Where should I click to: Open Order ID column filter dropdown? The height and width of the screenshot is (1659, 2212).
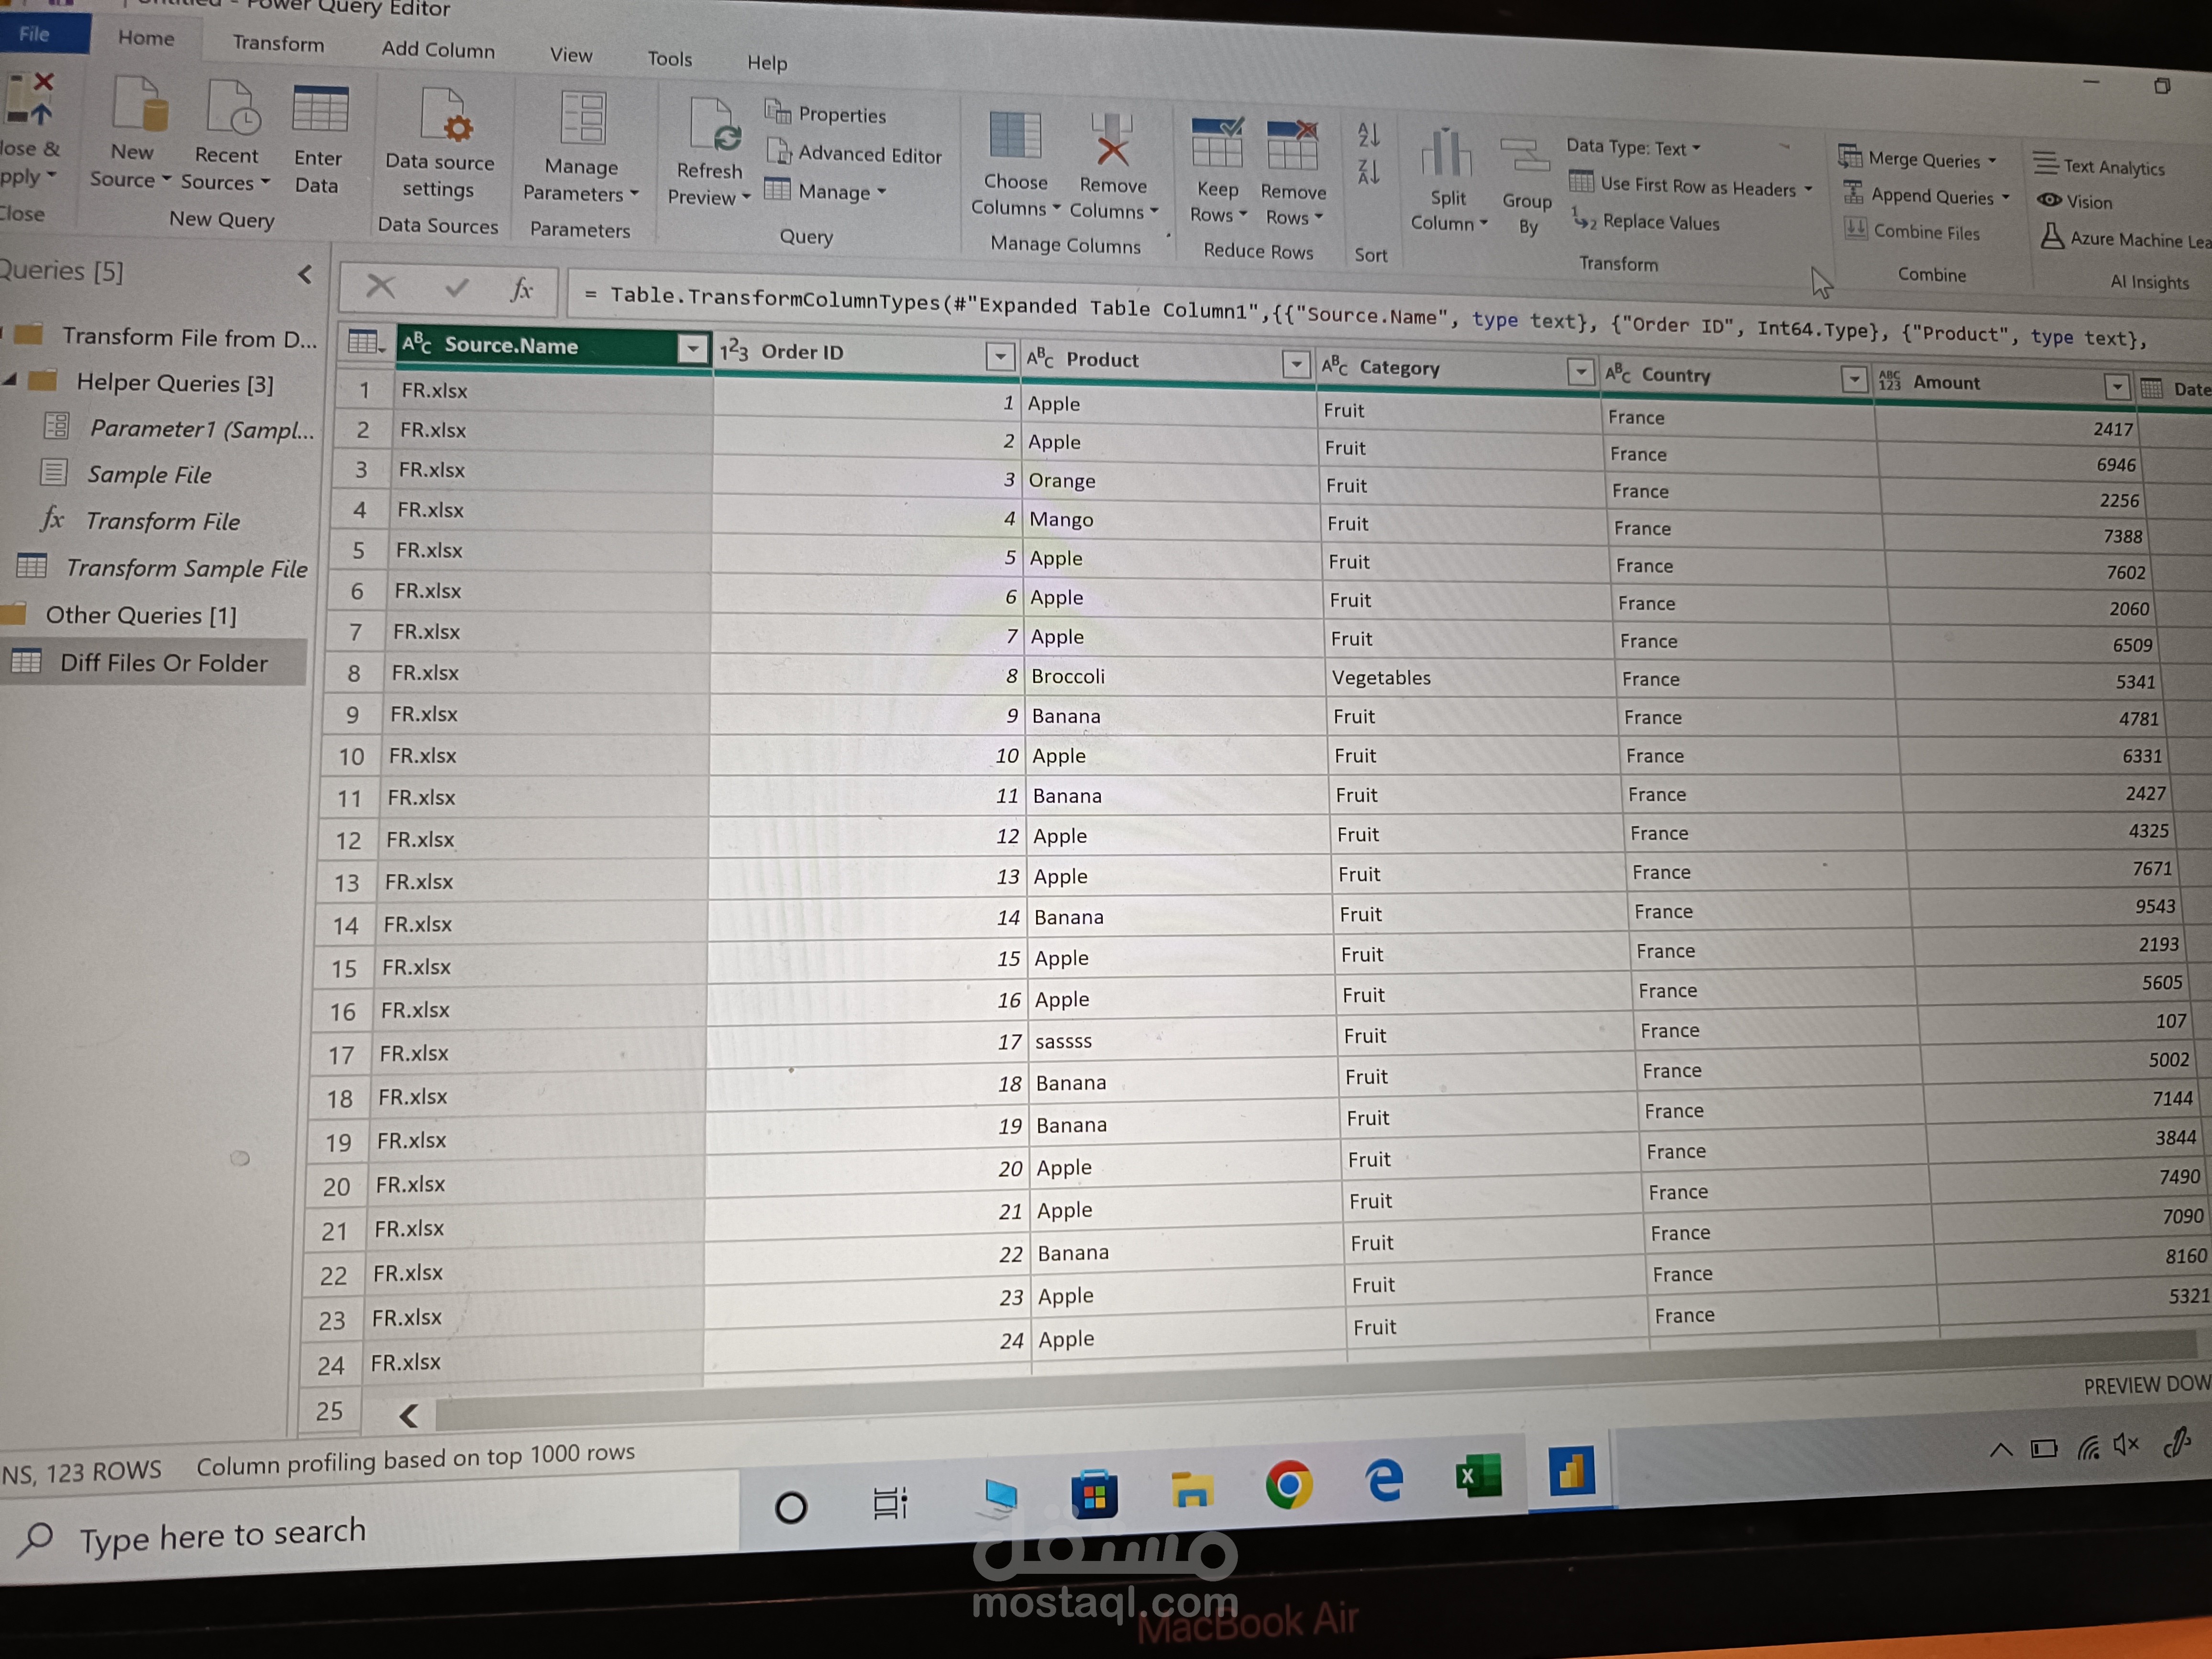[1000, 356]
